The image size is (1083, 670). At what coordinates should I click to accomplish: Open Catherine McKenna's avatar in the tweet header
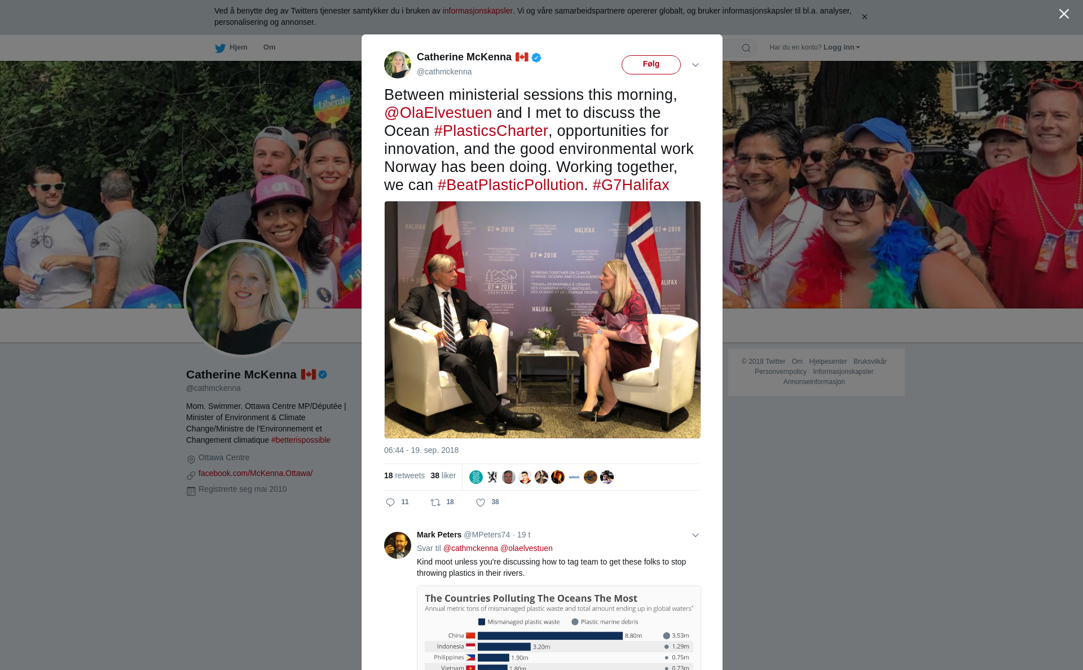click(398, 65)
